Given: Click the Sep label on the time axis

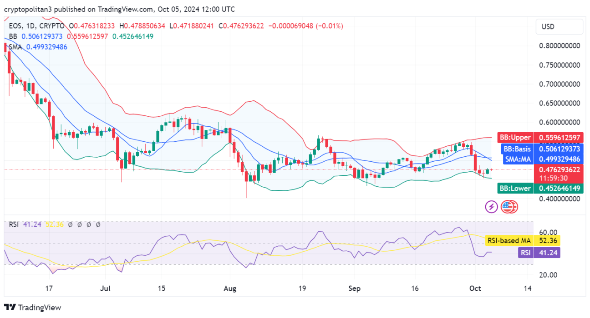Looking at the screenshot, I should [354, 288].
